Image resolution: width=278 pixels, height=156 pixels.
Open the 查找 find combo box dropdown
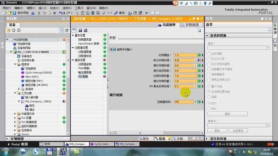pos(268,48)
